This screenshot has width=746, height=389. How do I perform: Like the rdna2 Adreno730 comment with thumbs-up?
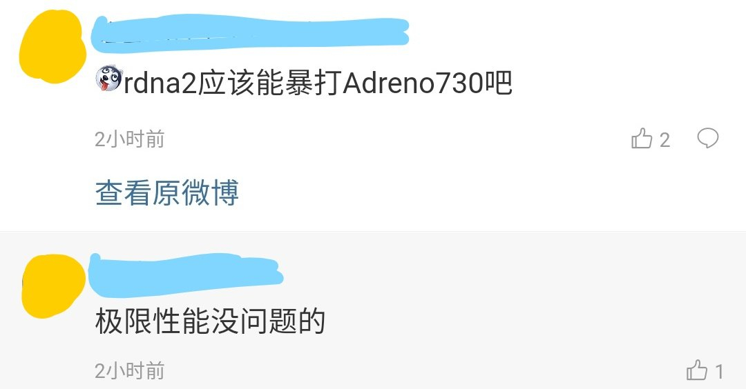641,138
